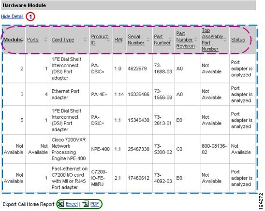This screenshot has height=211, width=265.
Task: Click the Part Number Revision sort arrows
Action: [x=196, y=40]
